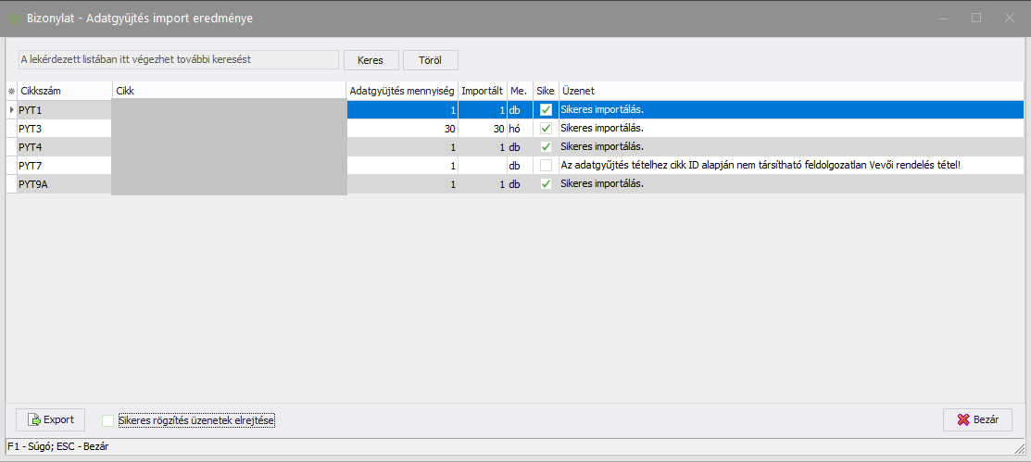Sort by the Cikkszám column header
The image size is (1031, 462).
[x=63, y=91]
